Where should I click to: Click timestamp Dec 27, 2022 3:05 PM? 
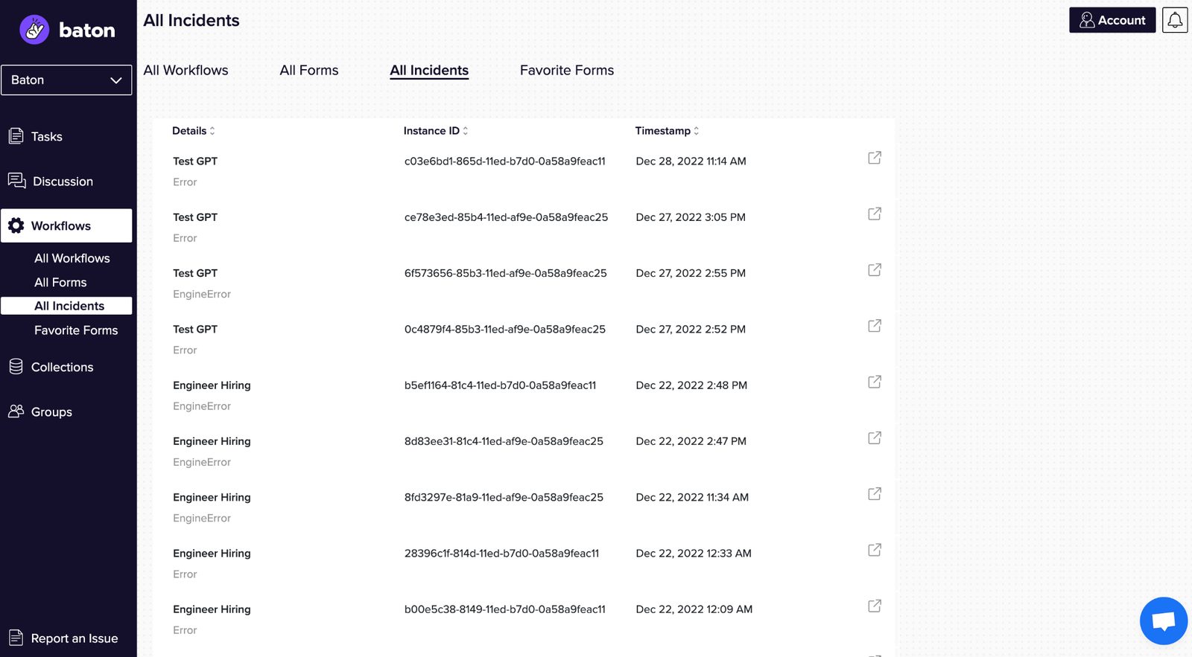point(691,217)
